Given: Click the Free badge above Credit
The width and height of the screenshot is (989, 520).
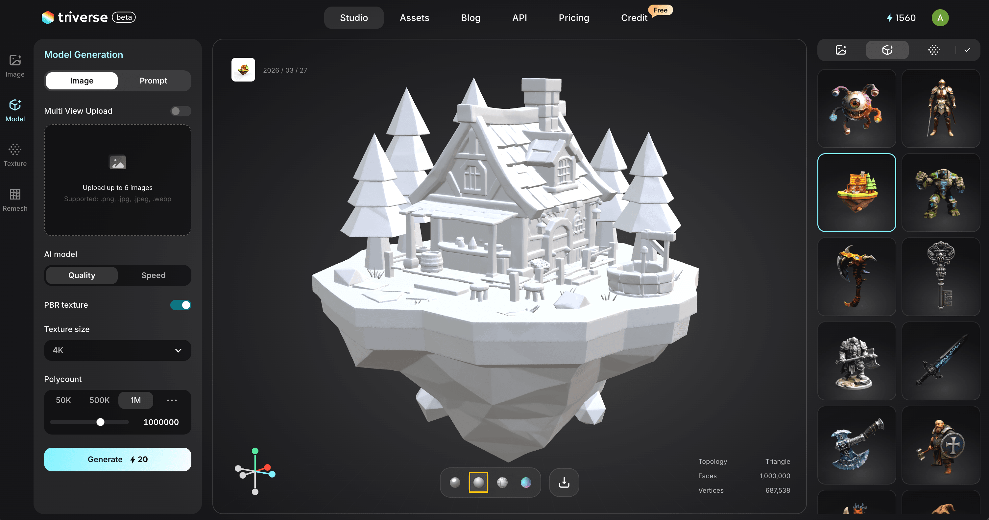Looking at the screenshot, I should [x=660, y=10].
